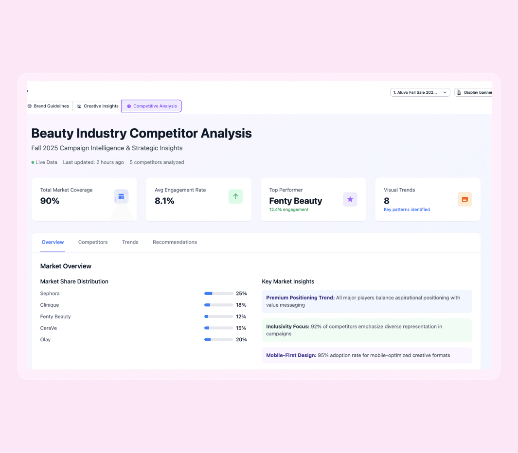Screen dimensions: 518x453
Task: Click the Olay 20% percentage value
Action: (242, 340)
